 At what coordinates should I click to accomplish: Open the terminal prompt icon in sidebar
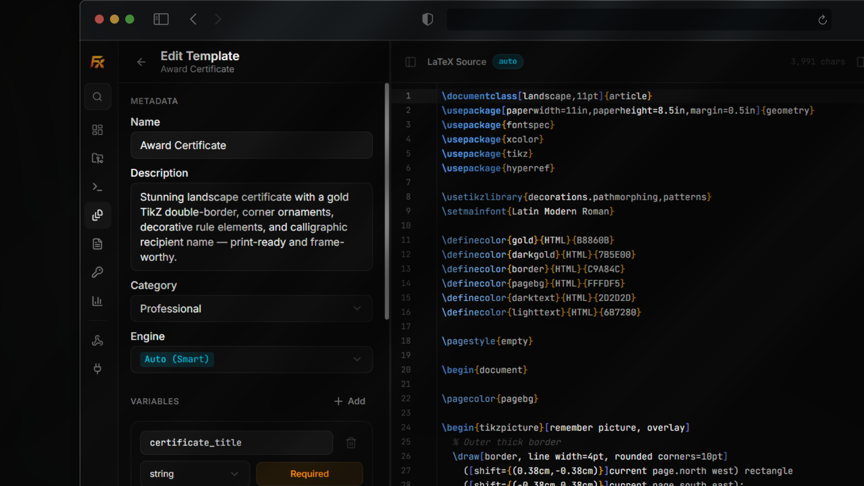tap(97, 187)
